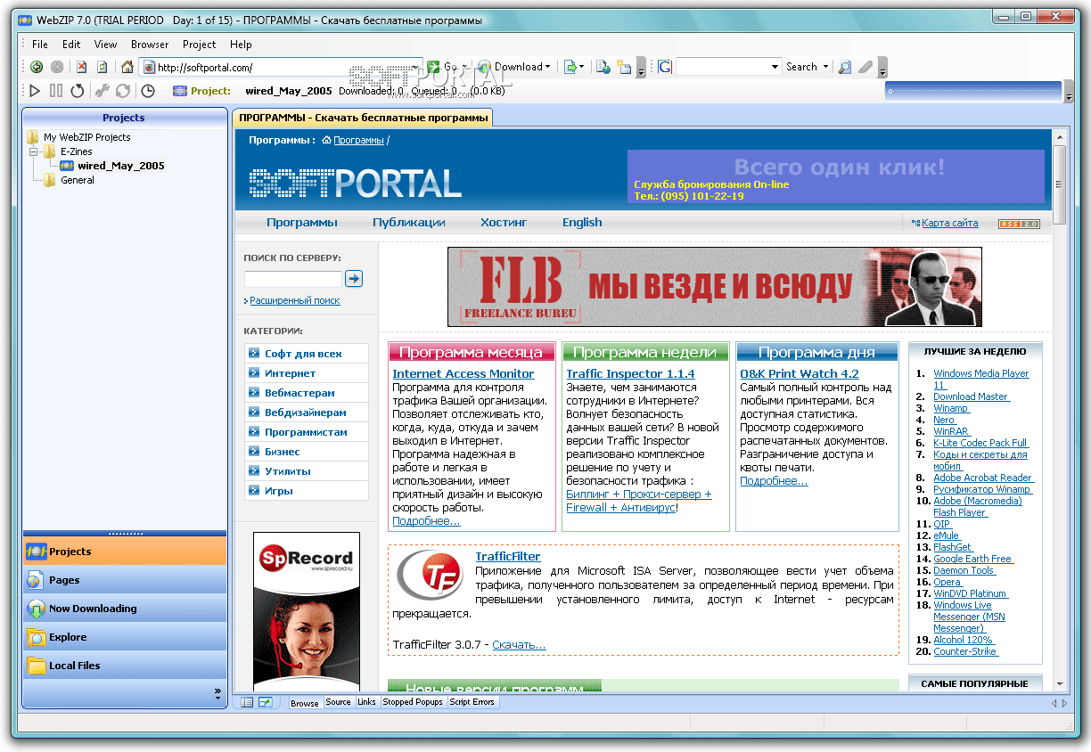Click the Расширенный поиск link

click(x=294, y=301)
